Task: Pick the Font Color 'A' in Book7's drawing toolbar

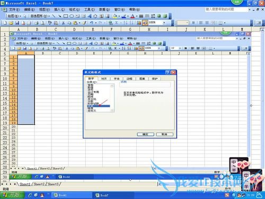Action: [x=132, y=16]
